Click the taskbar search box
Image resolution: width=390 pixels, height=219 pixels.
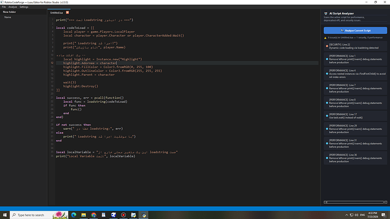point(39,215)
